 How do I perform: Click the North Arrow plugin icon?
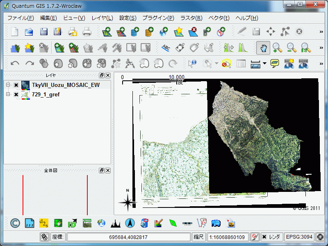pos(130,223)
